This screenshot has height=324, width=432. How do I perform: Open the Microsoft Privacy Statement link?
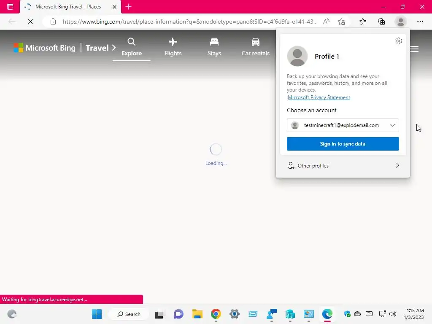319,97
